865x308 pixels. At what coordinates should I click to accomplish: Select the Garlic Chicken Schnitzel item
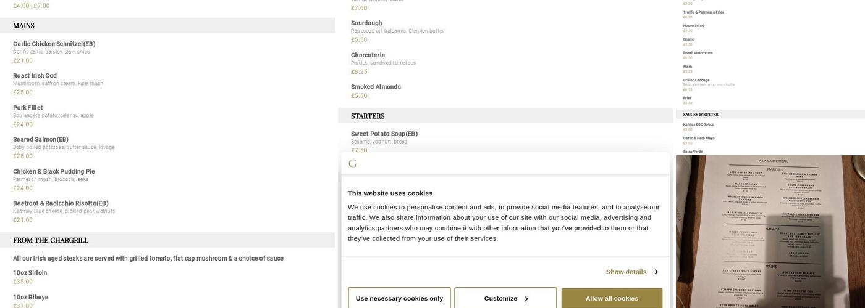[x=54, y=44]
